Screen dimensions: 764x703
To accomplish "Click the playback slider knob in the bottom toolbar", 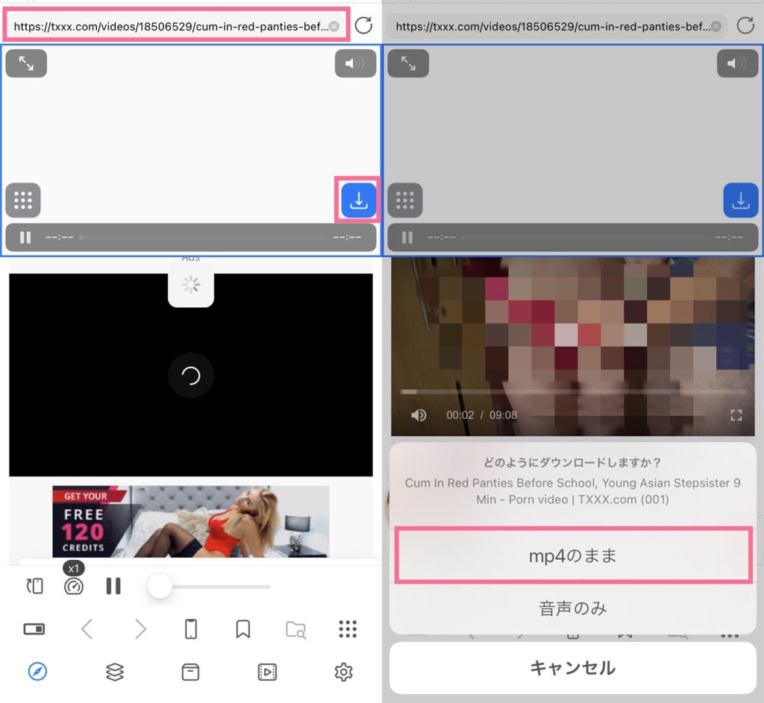I will [x=160, y=587].
